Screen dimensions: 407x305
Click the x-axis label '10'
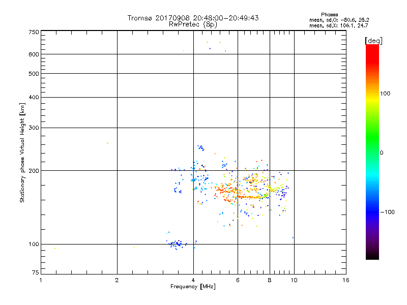point(294,280)
